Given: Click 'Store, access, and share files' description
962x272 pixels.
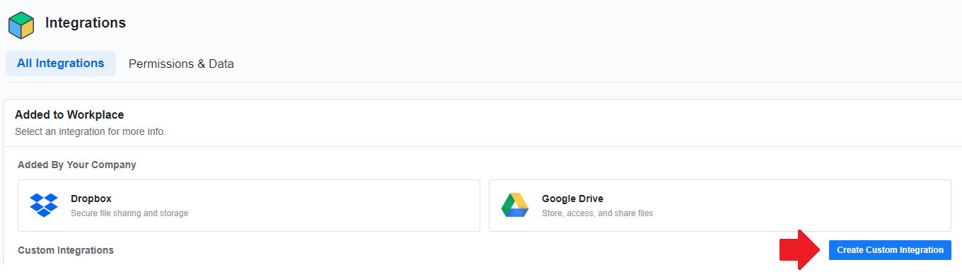Looking at the screenshot, I should [x=597, y=213].
